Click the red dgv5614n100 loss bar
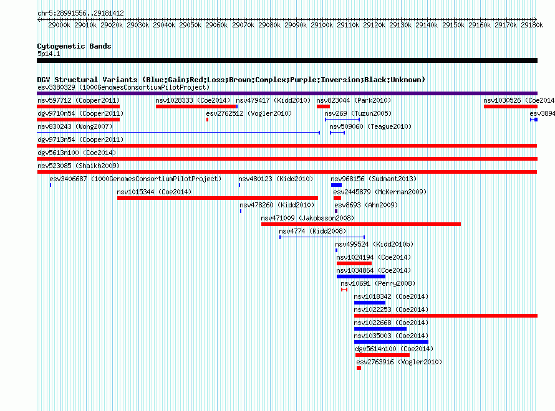 [x=383, y=355]
